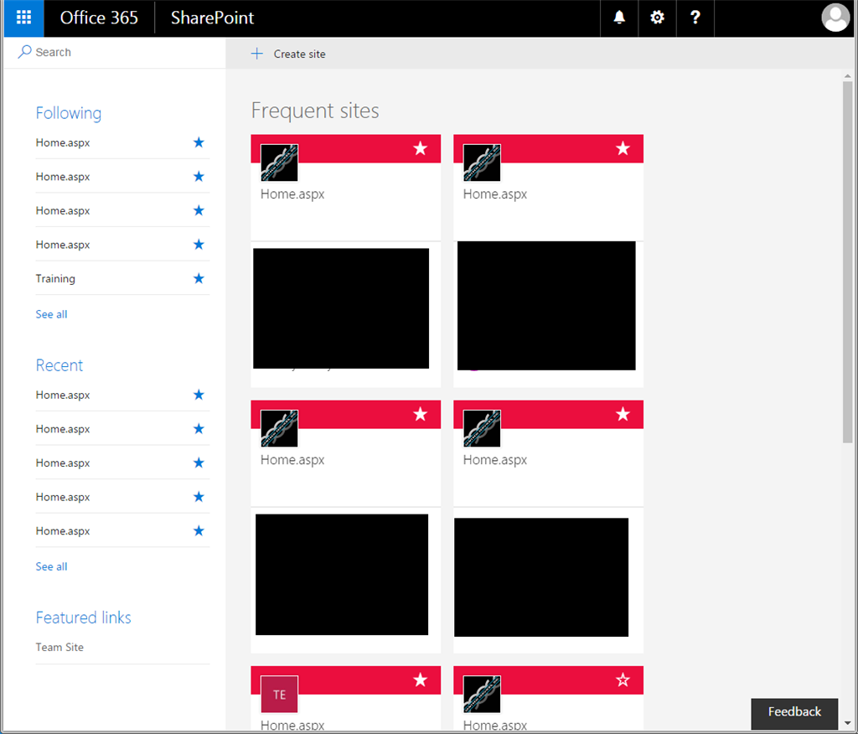
Task: Open the app launcher waffle icon
Action: [x=24, y=18]
